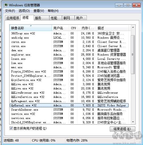
Task: Click the process list scroll up arrow
Action: tap(133, 27)
